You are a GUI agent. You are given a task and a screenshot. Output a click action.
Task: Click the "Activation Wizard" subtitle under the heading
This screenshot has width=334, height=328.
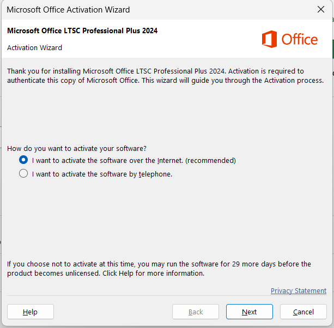pos(34,48)
